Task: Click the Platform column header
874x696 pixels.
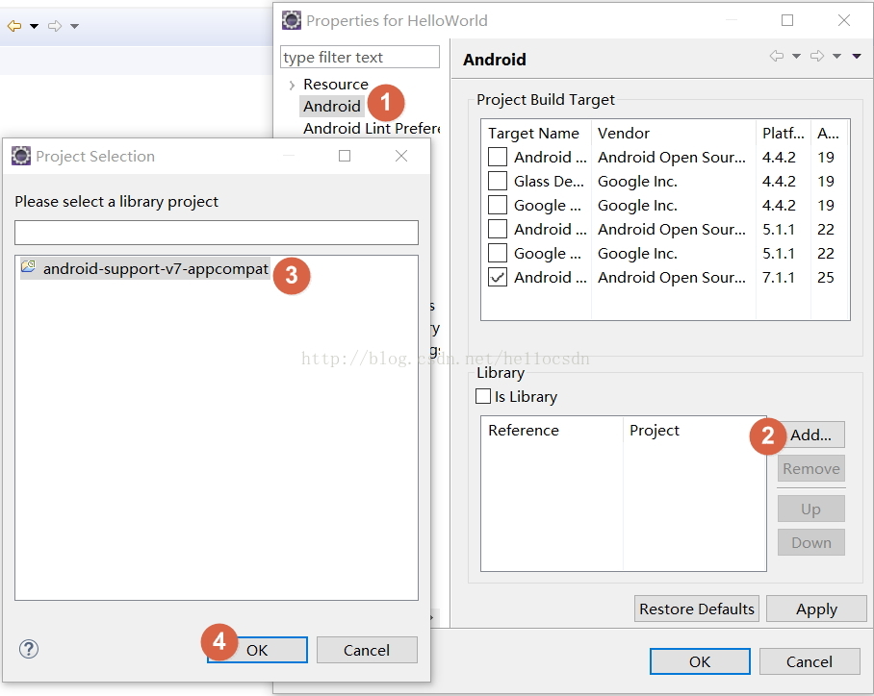Action: 784,133
